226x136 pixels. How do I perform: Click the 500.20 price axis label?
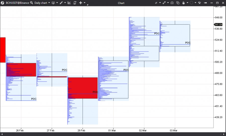(x=219, y=62)
